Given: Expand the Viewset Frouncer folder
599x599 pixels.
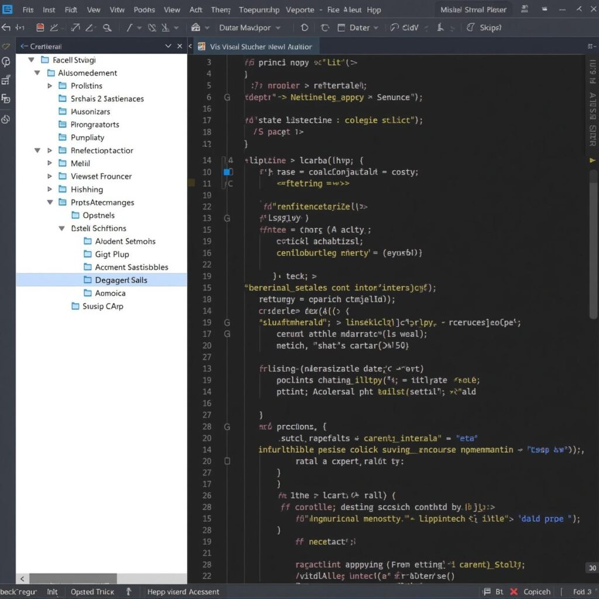Looking at the screenshot, I should pyautogui.click(x=50, y=177).
